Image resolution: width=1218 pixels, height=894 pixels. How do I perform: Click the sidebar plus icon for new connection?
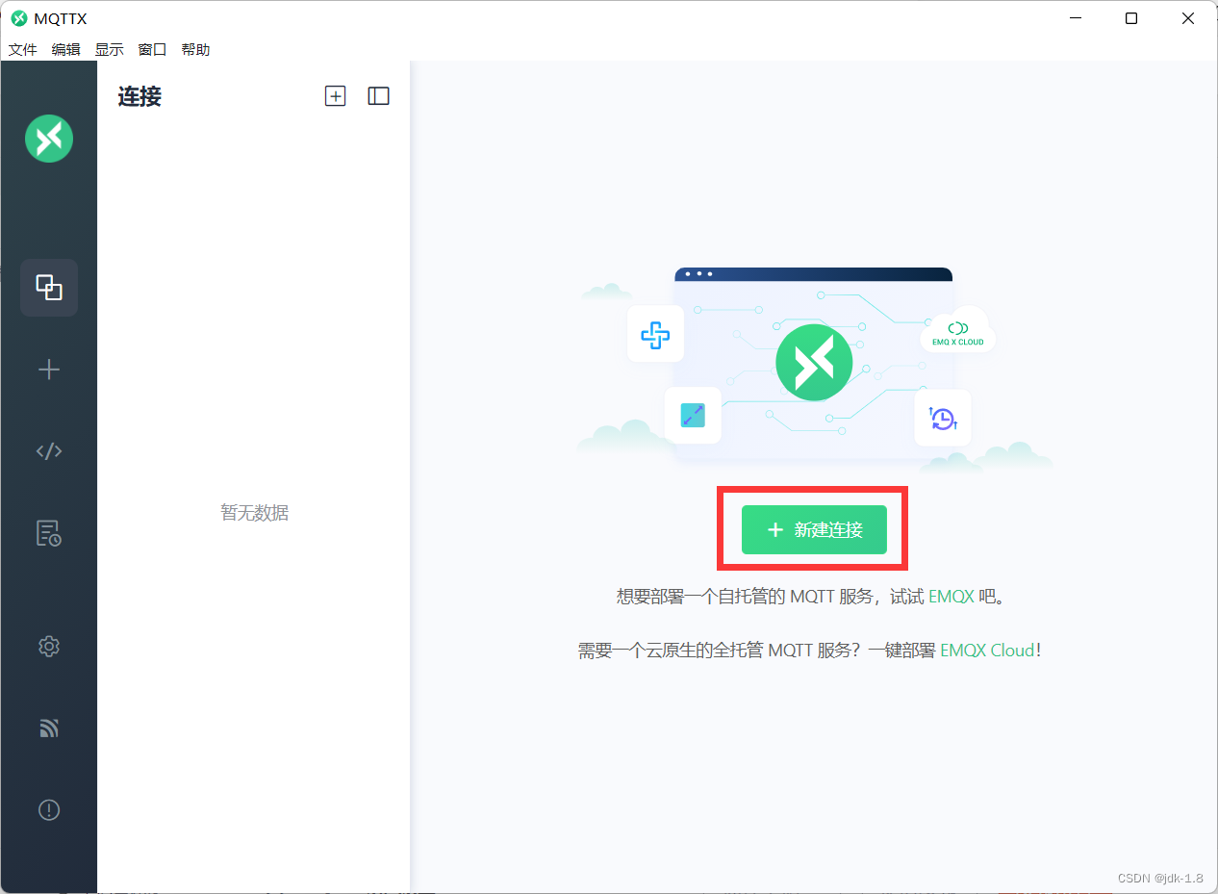click(49, 370)
